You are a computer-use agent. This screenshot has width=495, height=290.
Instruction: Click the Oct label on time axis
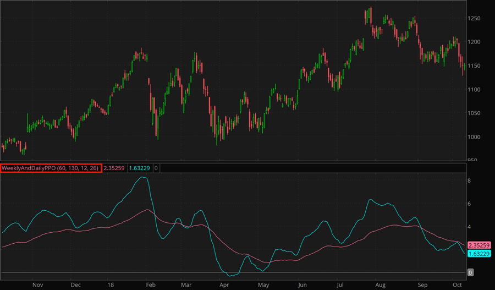pos(456,285)
